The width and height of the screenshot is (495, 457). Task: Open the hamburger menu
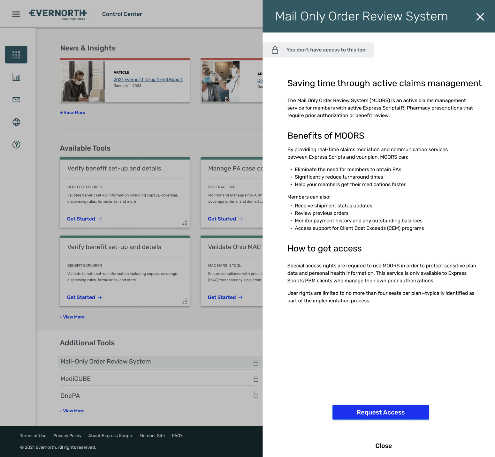point(16,14)
